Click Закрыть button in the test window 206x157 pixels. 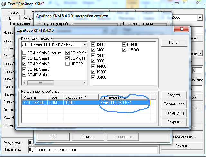pyautogui.click(x=182, y=146)
